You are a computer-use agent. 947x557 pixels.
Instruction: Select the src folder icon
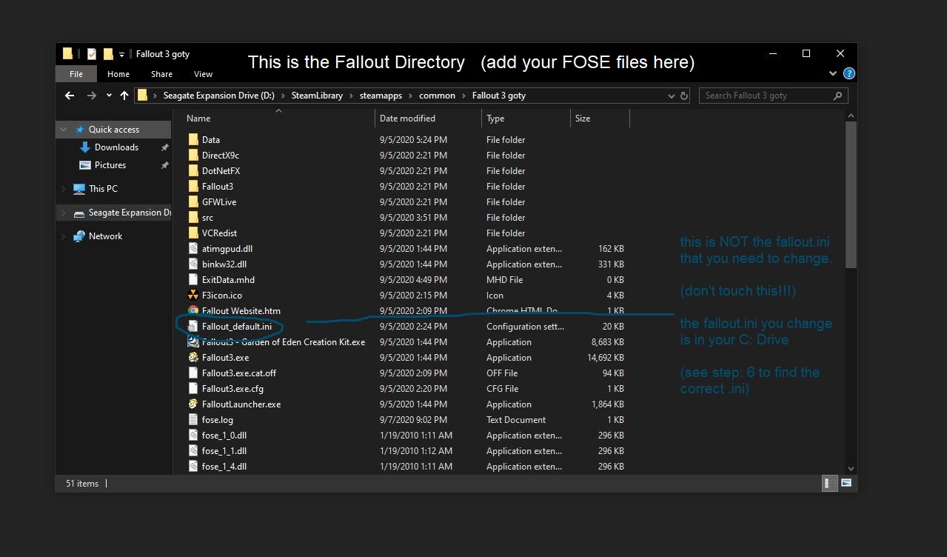(193, 217)
